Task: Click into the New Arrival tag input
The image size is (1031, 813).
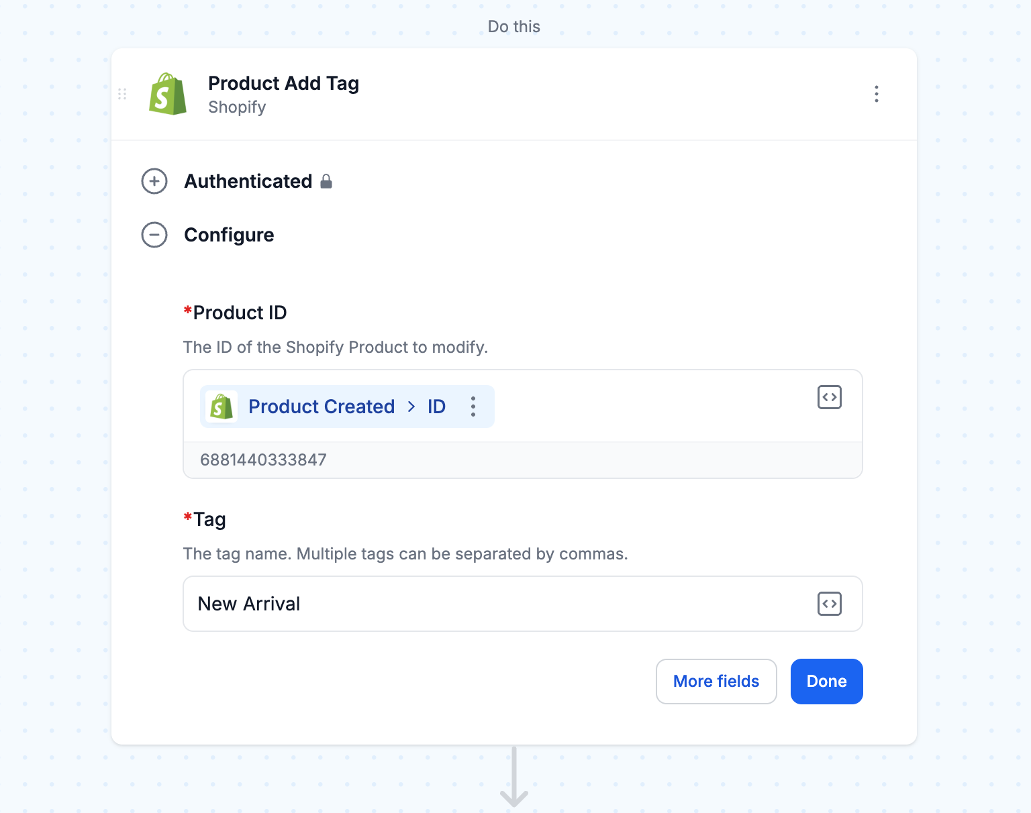Action: pos(523,604)
